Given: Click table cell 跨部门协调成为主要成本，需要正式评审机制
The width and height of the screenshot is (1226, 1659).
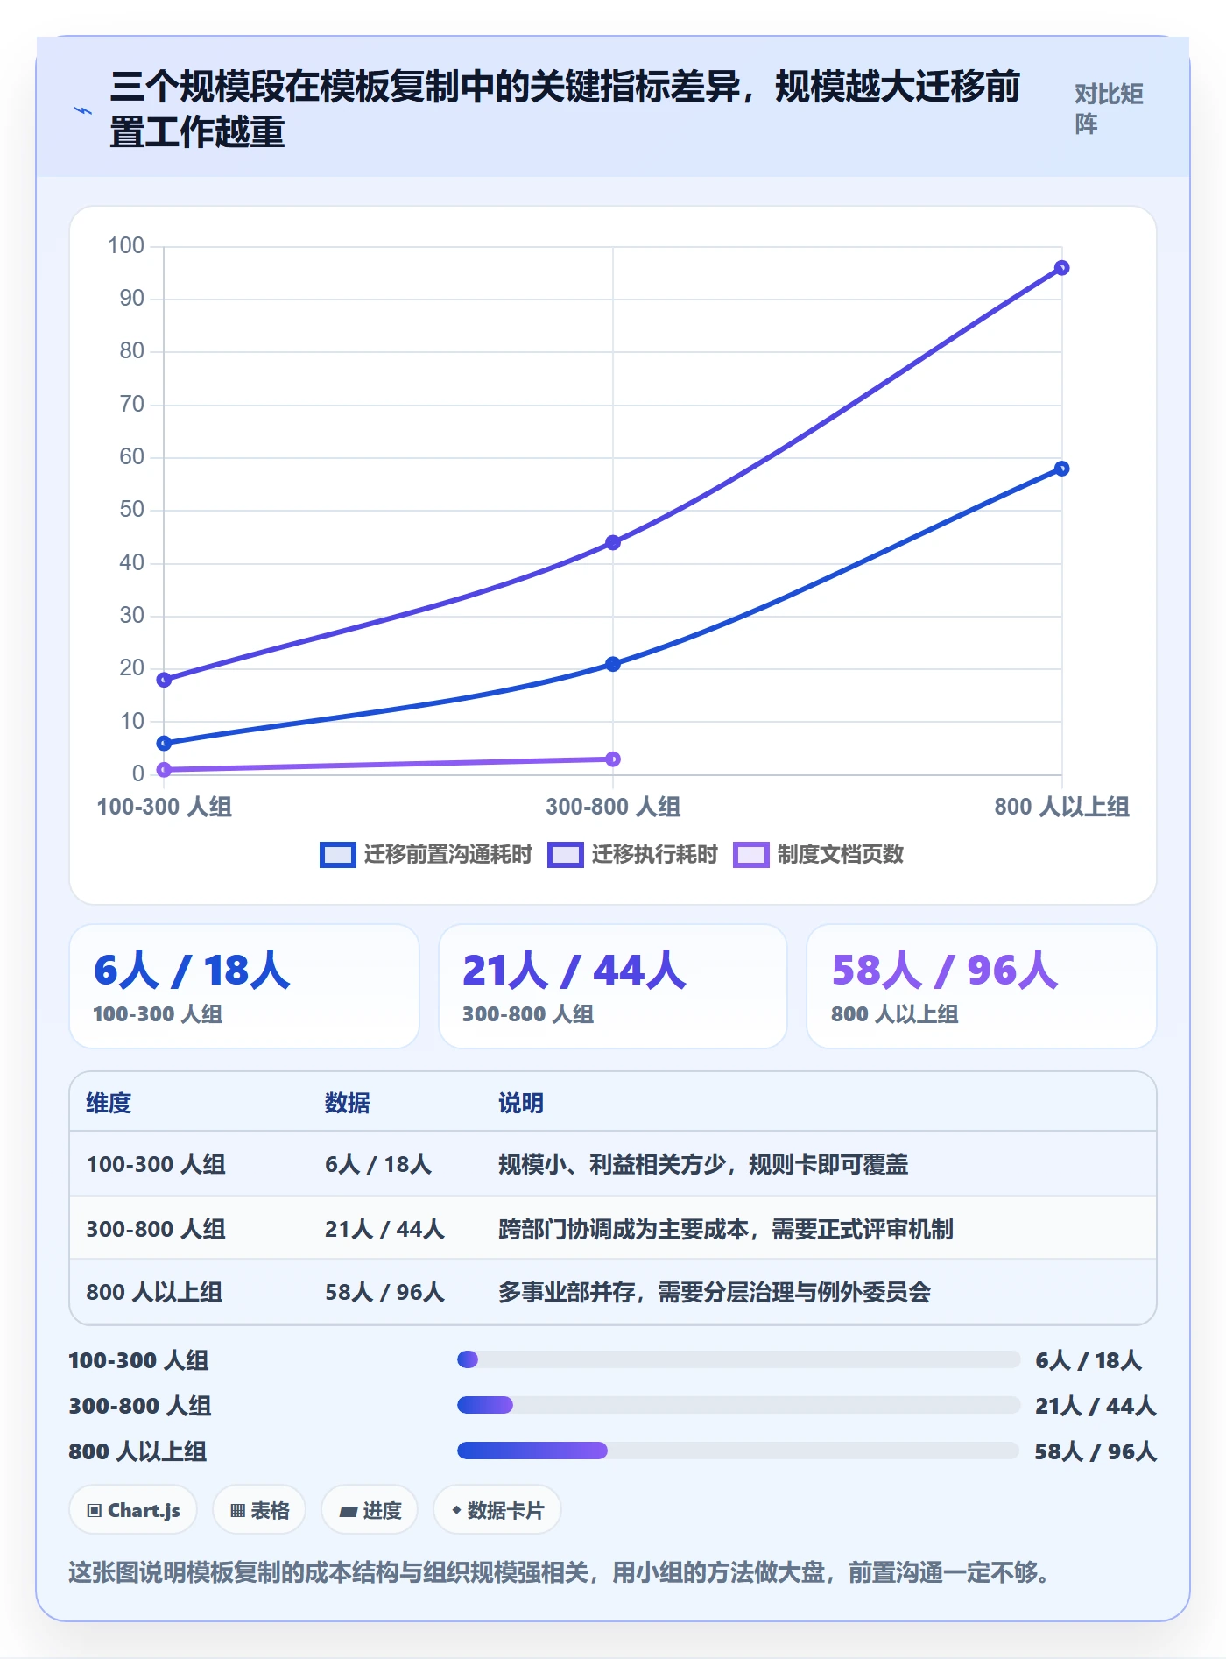Looking at the screenshot, I should click(726, 1229).
